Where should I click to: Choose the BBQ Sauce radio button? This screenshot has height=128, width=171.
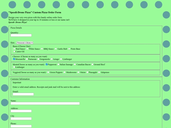point(42,49)
